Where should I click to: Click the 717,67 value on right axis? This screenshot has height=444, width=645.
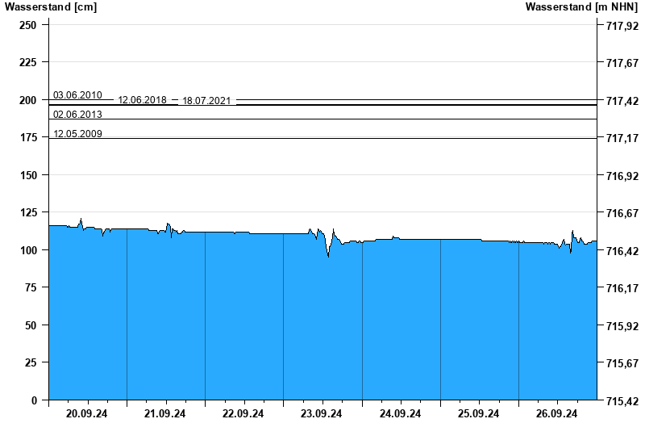622,63
